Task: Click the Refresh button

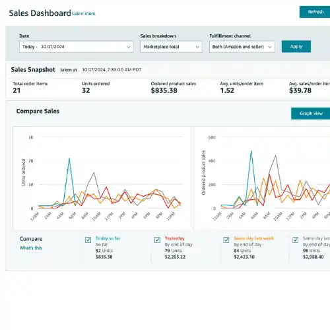Action: (x=315, y=12)
